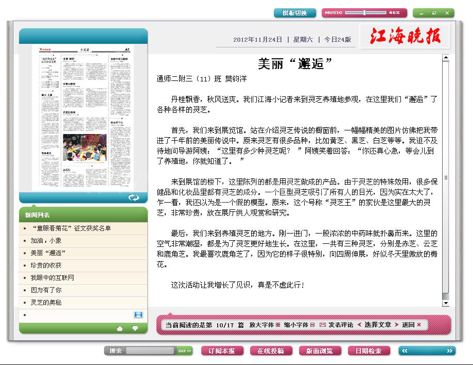Select the previous article arrow beside 选择文章

click(359, 325)
